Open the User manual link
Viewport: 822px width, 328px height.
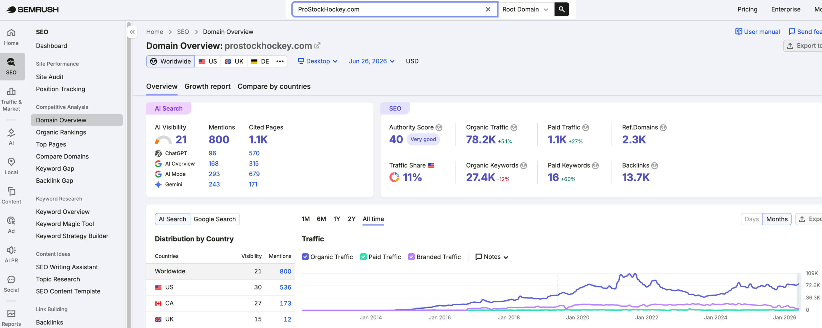click(757, 32)
